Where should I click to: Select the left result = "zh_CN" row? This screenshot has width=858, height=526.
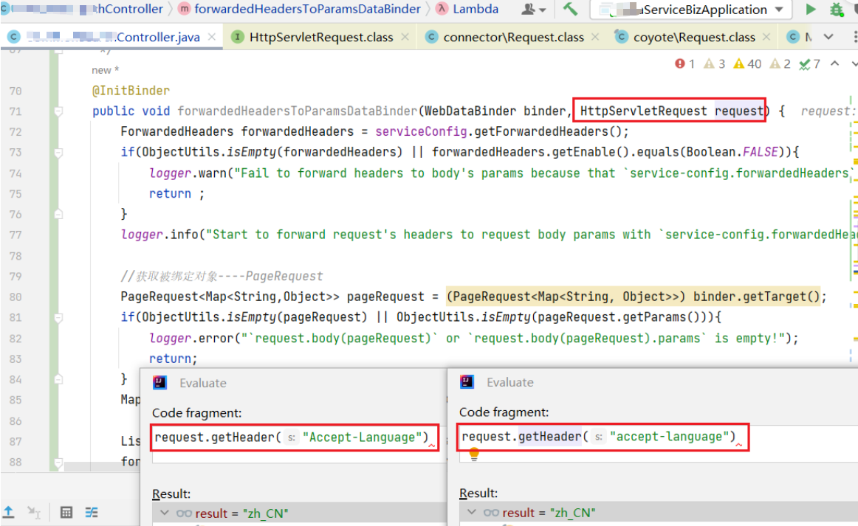tap(299, 513)
